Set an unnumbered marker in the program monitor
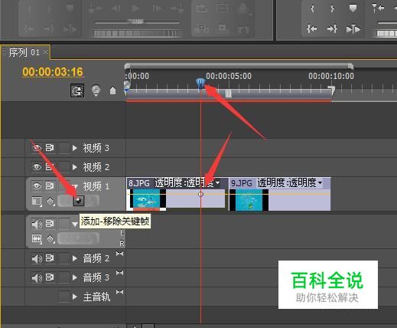 [x=353, y=8]
